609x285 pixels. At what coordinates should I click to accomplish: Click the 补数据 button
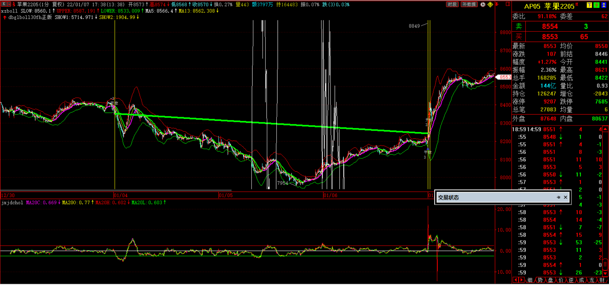tap(469, 4)
